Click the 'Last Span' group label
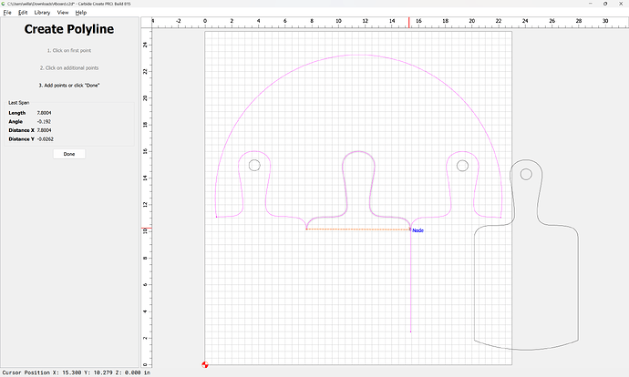629x377 pixels. pyautogui.click(x=19, y=103)
